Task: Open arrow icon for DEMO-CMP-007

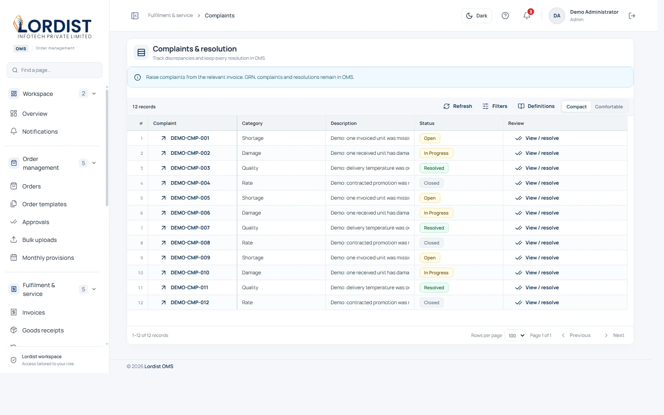Action: click(x=164, y=228)
